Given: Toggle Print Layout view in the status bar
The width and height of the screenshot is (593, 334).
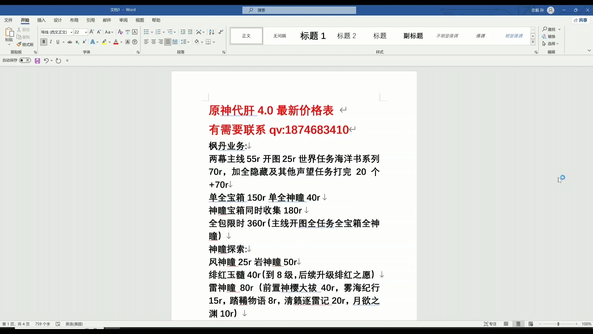Looking at the screenshot, I should pyautogui.click(x=518, y=324).
